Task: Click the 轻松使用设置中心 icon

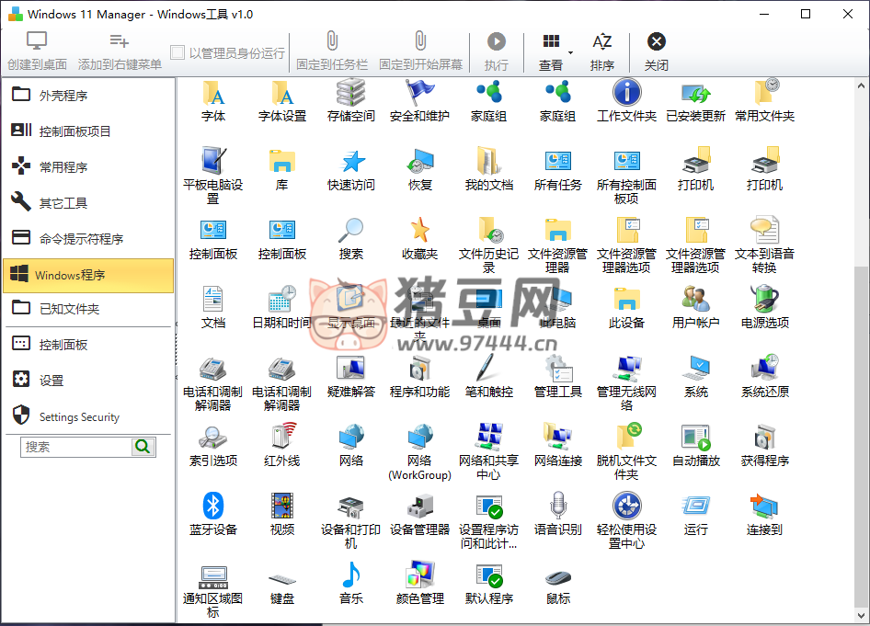Action: tap(626, 506)
